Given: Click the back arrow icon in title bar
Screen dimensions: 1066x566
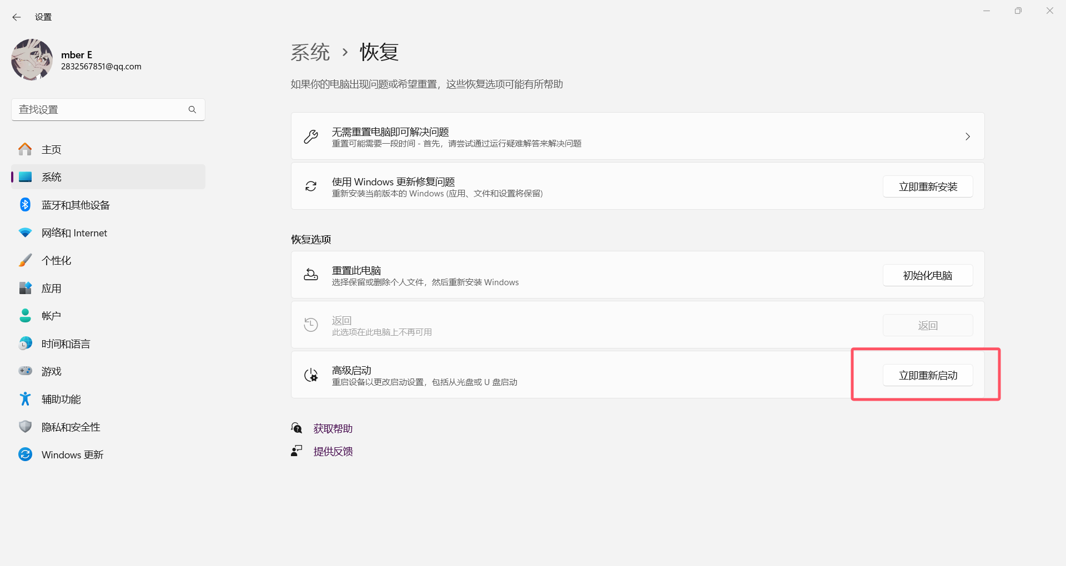Looking at the screenshot, I should pos(17,17).
